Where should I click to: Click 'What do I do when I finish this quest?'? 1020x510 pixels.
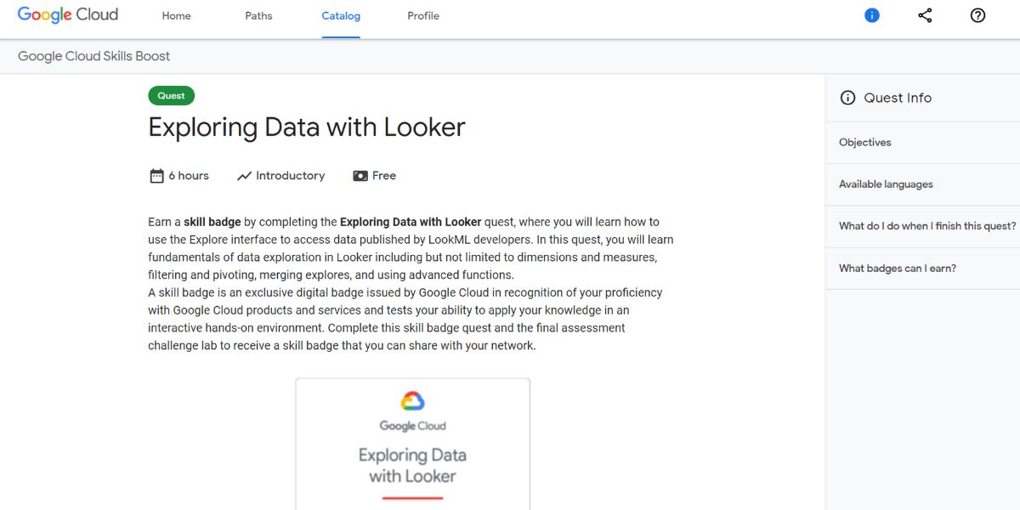point(926,226)
